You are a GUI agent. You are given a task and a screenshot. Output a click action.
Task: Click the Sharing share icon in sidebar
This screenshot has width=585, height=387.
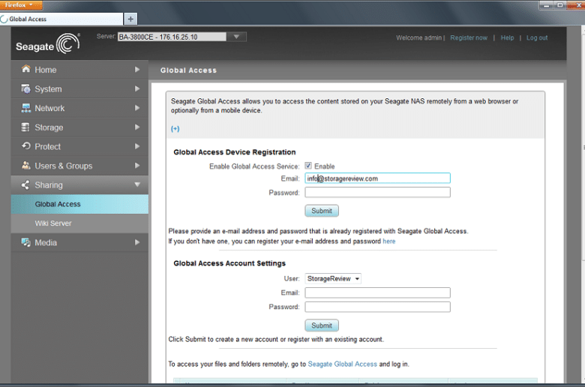(x=25, y=184)
